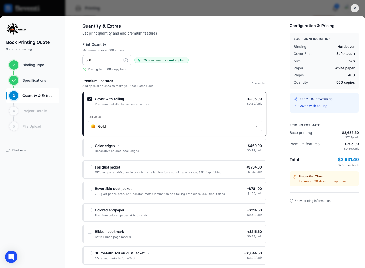
Task: Click 'Estimated 90 days from approval' text
Action: [x=323, y=181]
